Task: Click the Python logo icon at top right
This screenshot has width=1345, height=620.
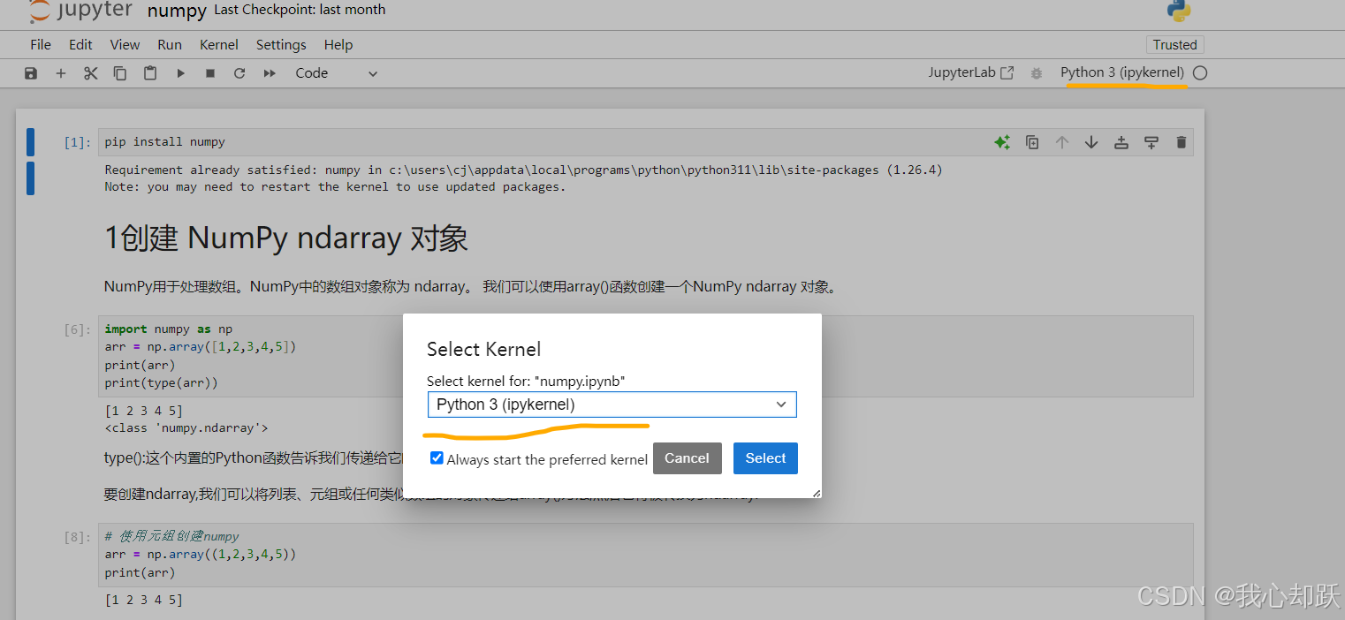Action: tap(1179, 11)
